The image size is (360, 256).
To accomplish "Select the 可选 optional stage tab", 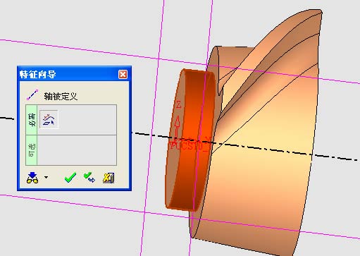I will (32, 150).
